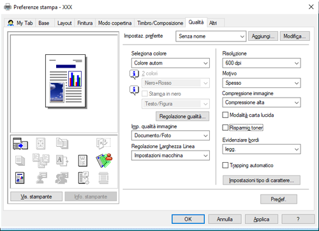319x231 pixels.
Task: Click the info icon beside Stampa in nero
Action: click(134, 90)
